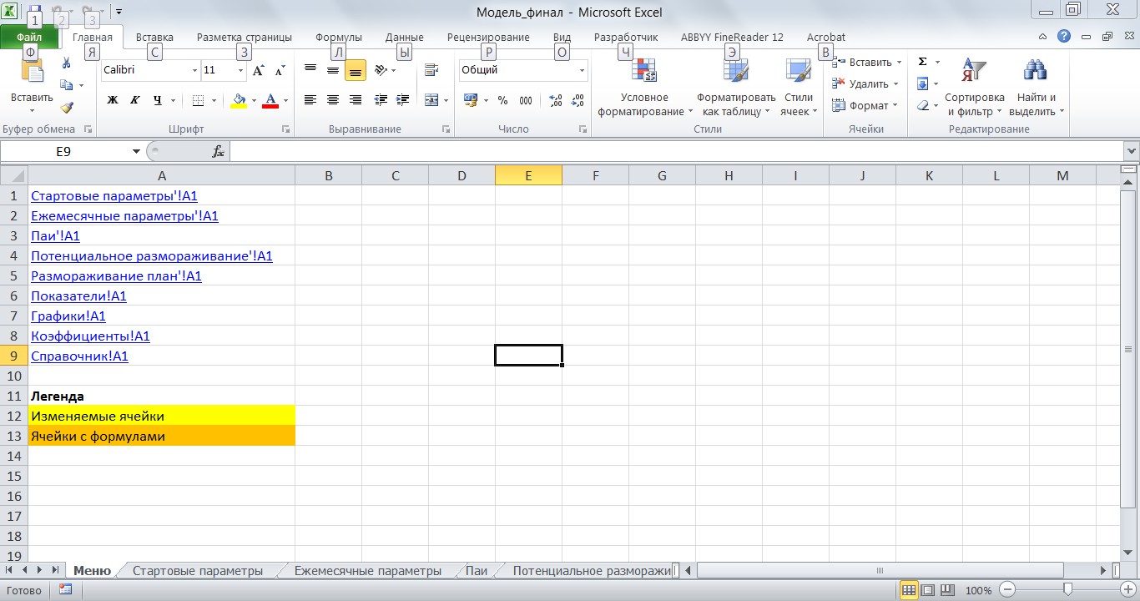Open the Справочник!A1 link
The width and height of the screenshot is (1140, 601).
pos(79,356)
